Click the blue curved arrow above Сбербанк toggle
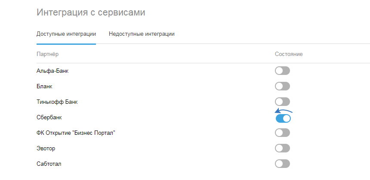The image size is (370, 180). [x=283, y=111]
